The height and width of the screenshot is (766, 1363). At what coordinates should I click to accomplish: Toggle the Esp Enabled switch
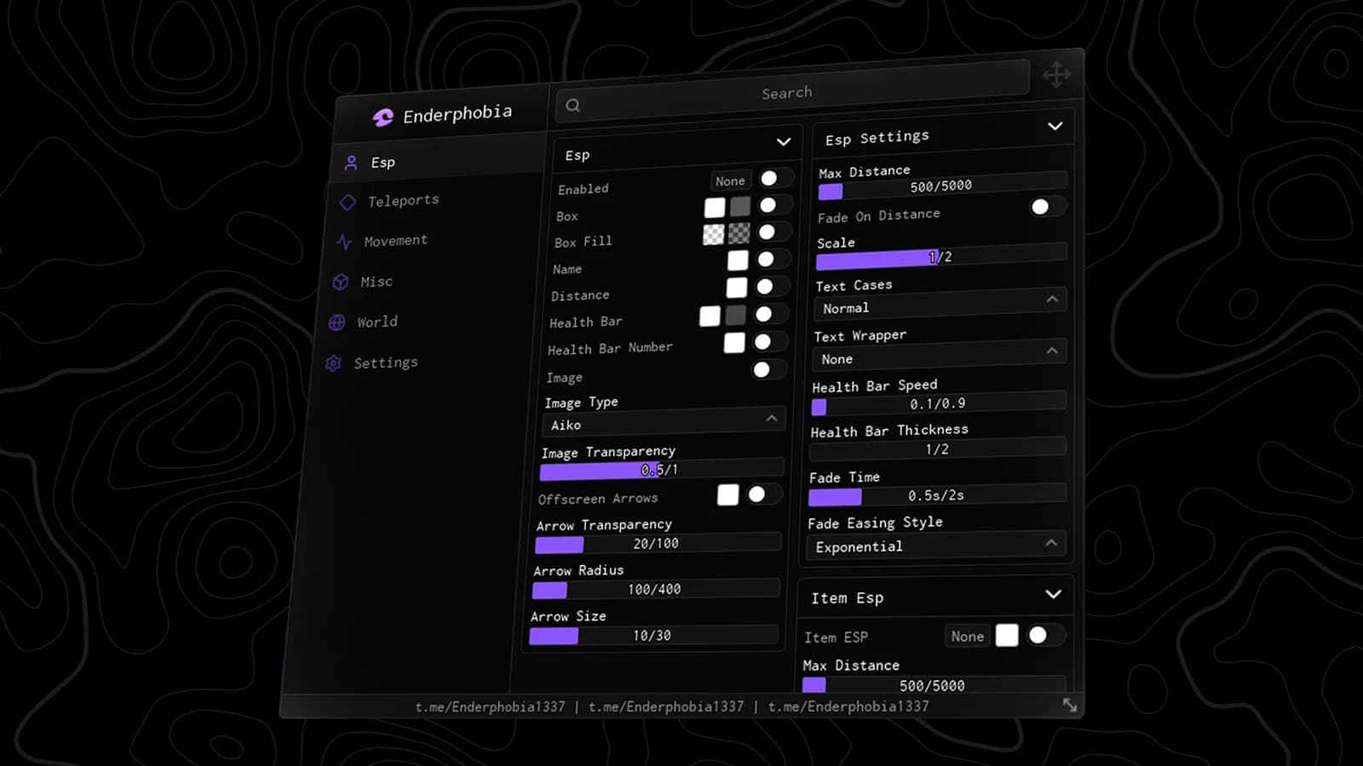[x=775, y=178]
